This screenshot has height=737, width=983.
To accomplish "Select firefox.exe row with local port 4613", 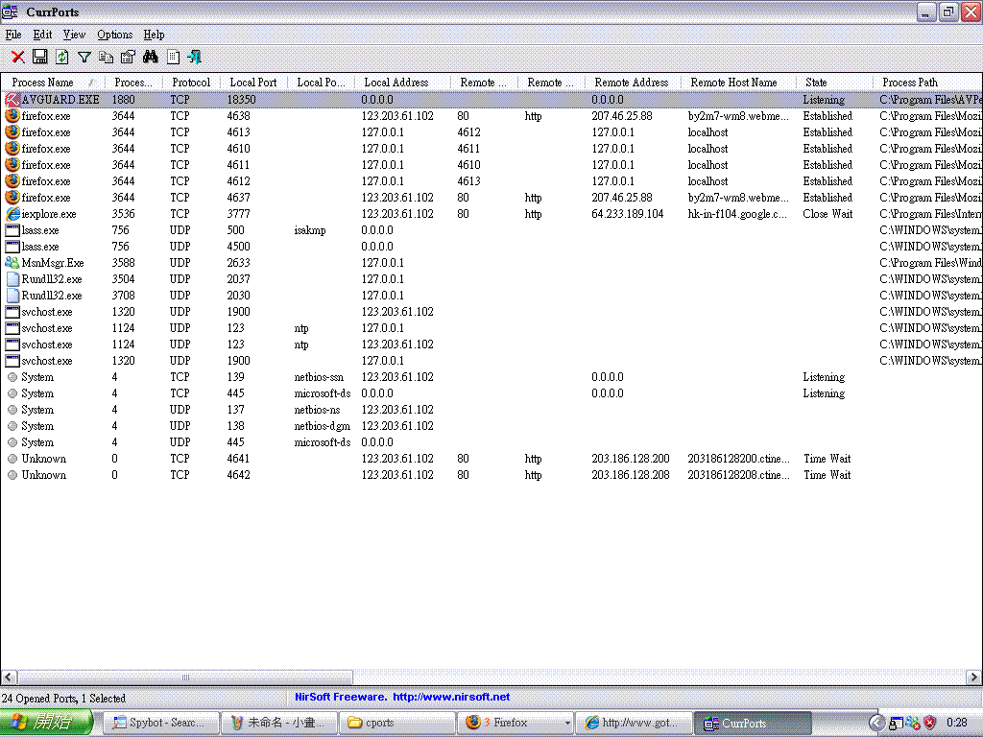I will click(491, 132).
